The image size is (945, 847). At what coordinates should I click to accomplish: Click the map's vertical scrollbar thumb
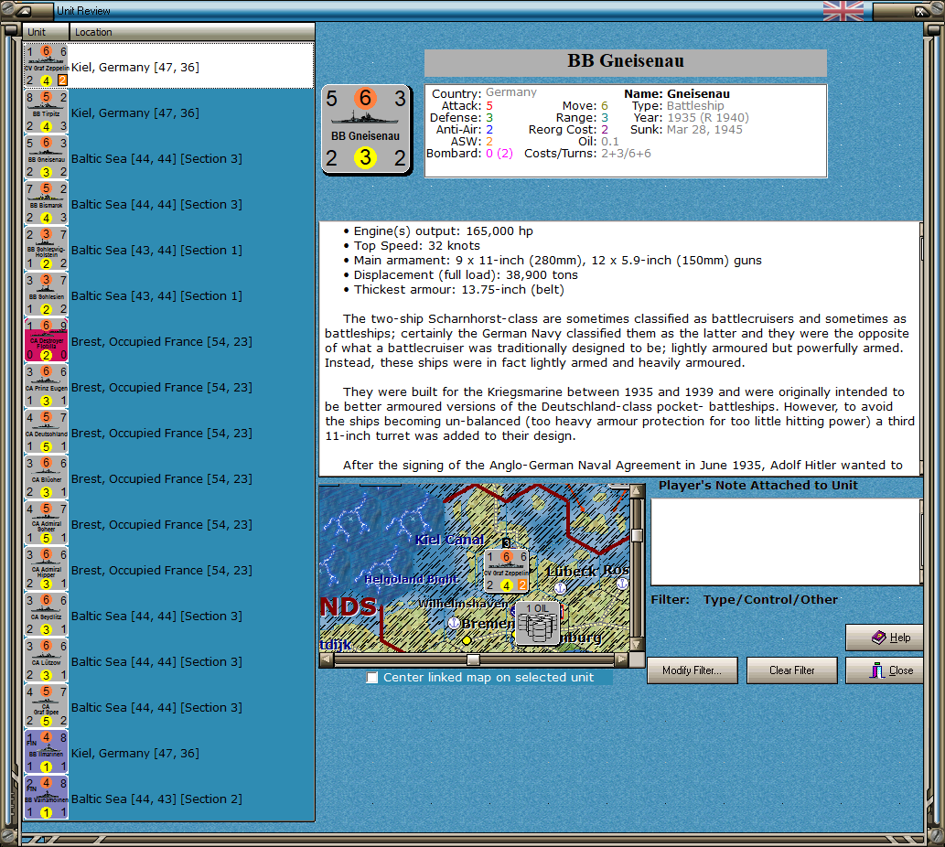point(637,535)
